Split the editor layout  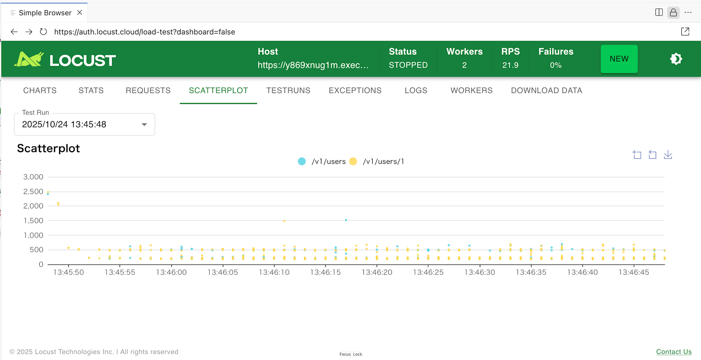[x=659, y=13]
